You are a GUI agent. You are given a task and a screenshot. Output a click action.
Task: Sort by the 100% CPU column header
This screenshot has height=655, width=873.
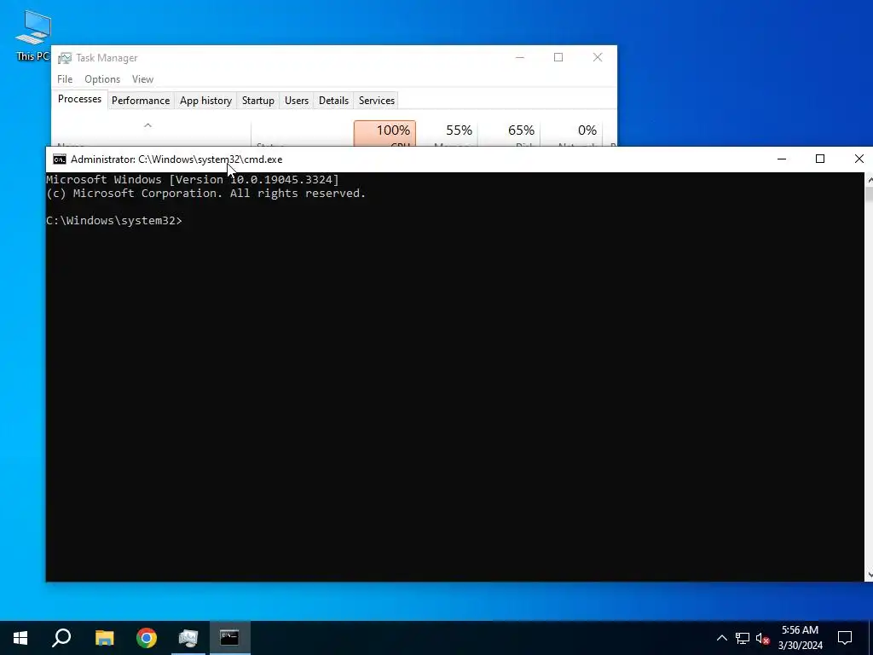click(384, 134)
